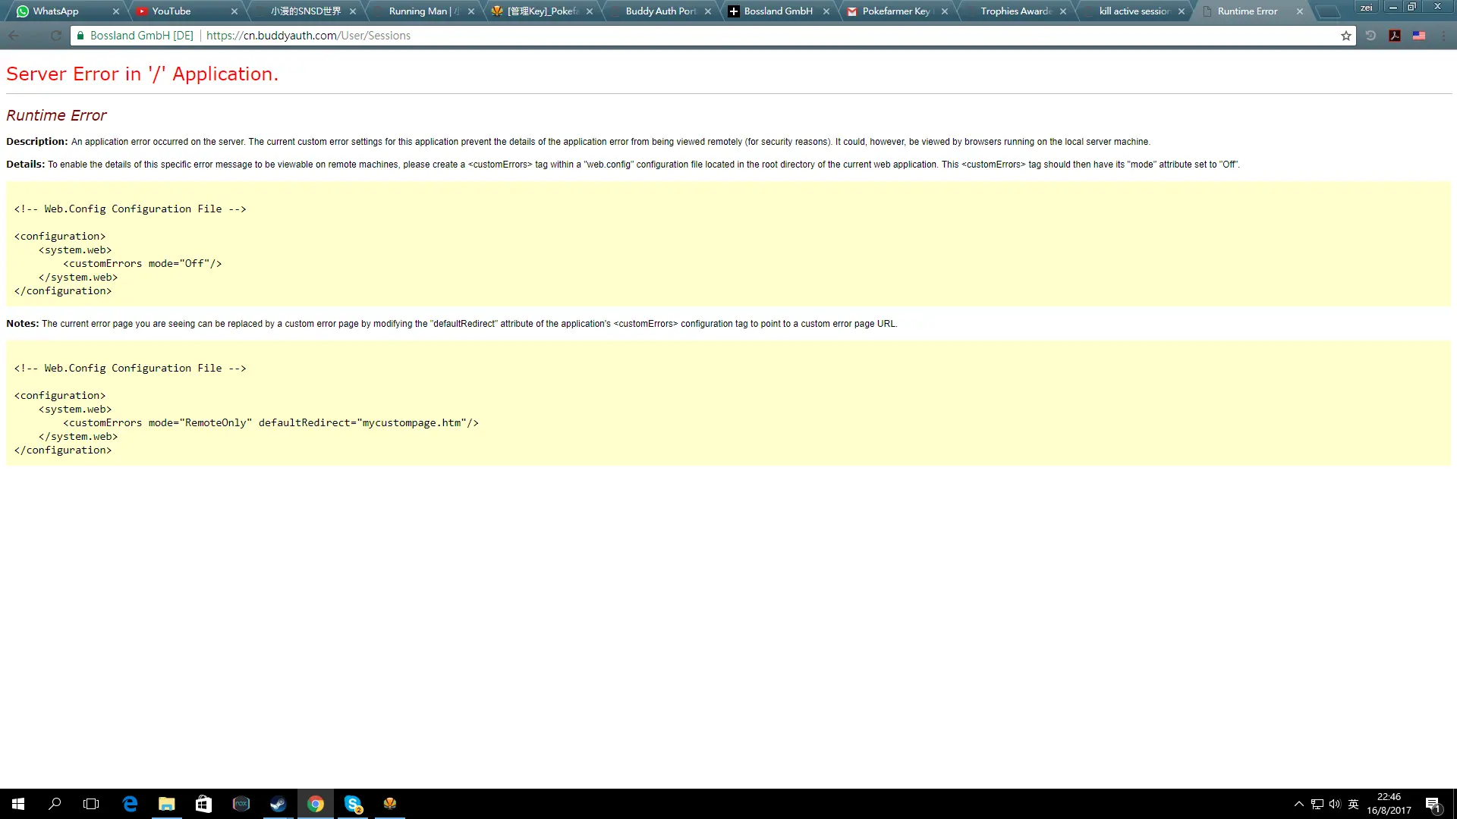Open the Windows Start menu

(x=18, y=804)
